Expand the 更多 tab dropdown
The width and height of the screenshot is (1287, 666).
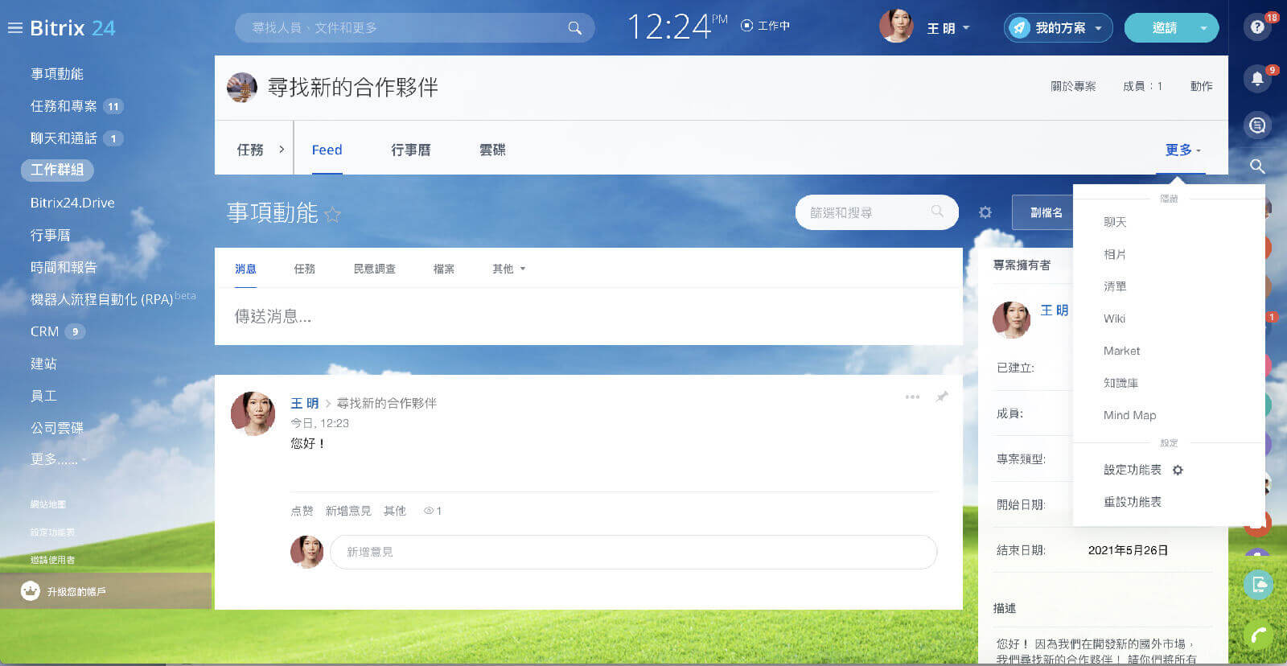1182,150
